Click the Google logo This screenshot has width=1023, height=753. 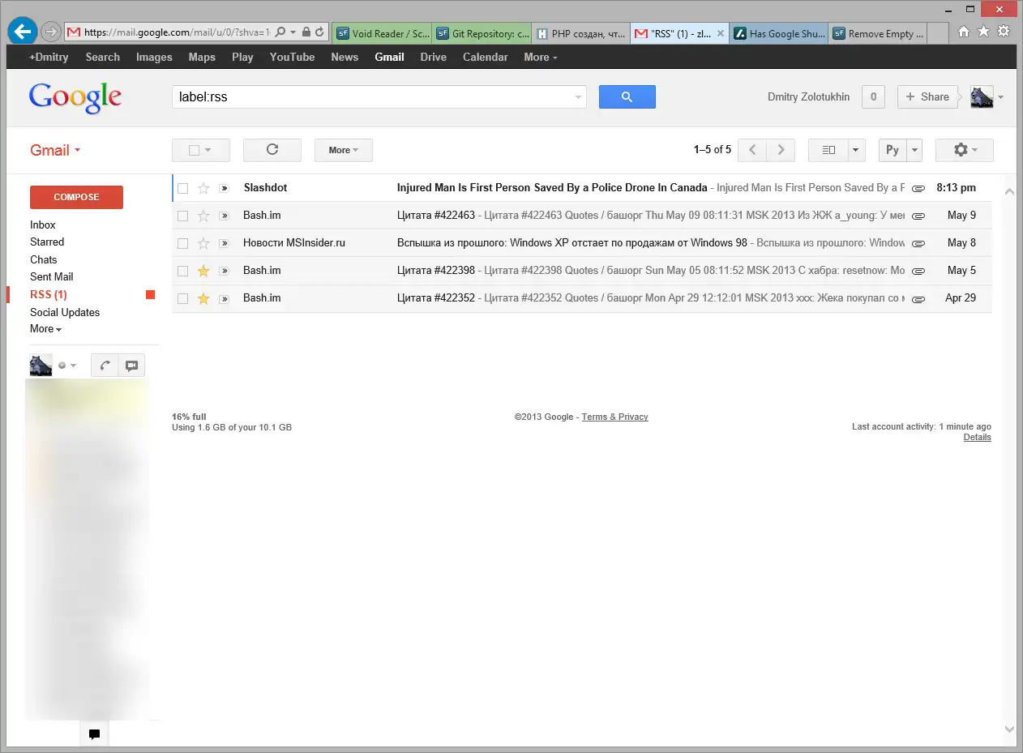[x=75, y=97]
